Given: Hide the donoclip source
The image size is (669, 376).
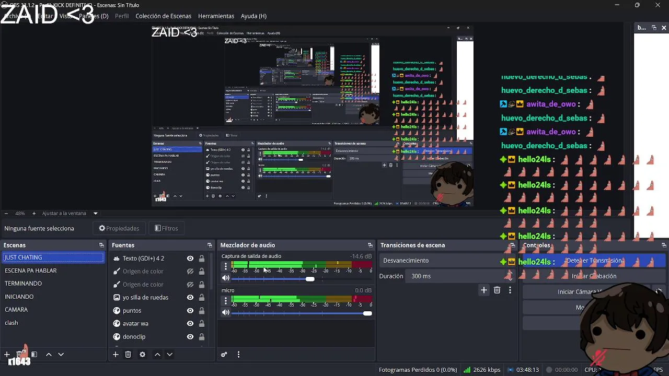Looking at the screenshot, I should (190, 336).
